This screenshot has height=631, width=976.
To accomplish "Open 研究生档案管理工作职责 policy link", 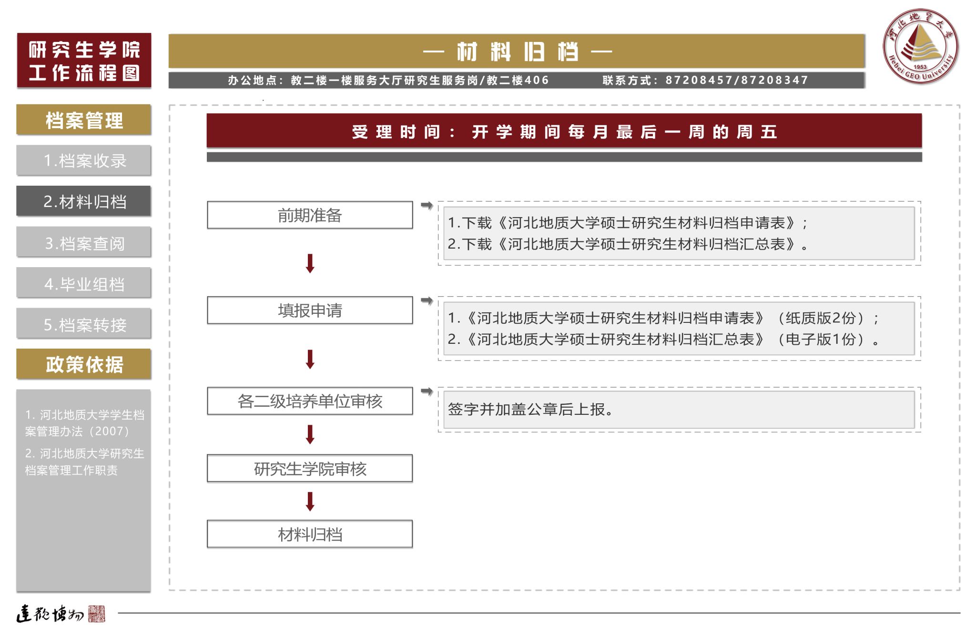I will (x=84, y=461).
